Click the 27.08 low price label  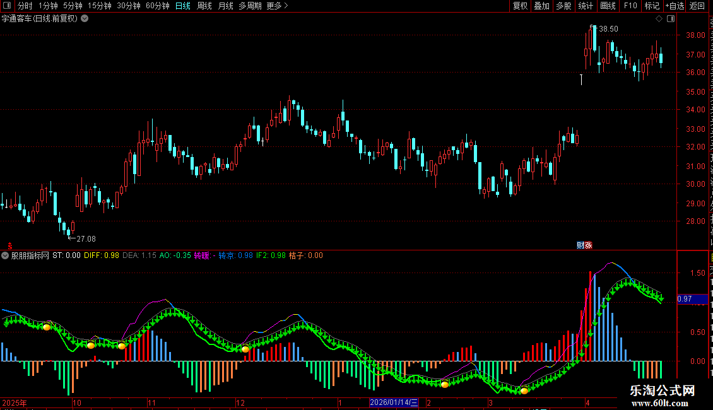86,238
